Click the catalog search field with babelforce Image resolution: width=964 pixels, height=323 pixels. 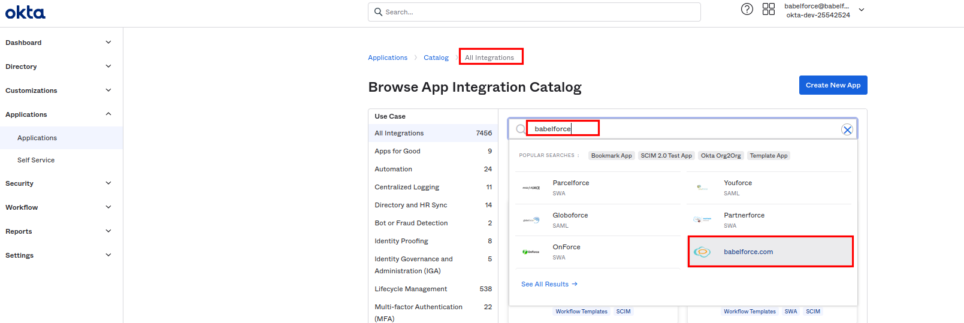click(683, 129)
